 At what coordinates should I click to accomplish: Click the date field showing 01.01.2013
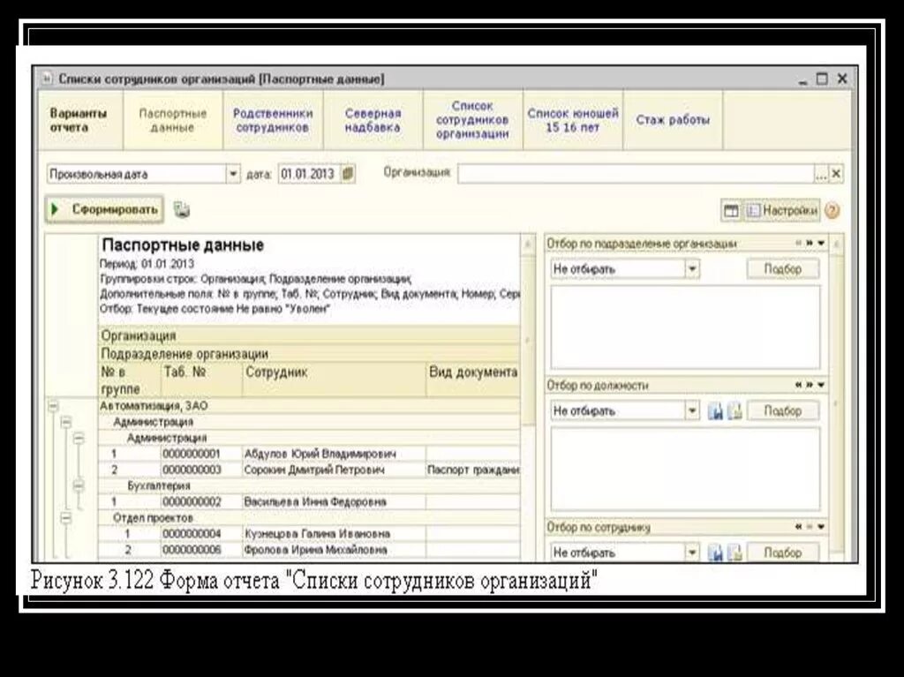pyautogui.click(x=309, y=174)
